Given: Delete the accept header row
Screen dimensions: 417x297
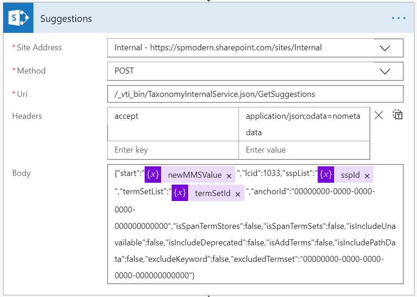Looking at the screenshot, I should click(379, 115).
